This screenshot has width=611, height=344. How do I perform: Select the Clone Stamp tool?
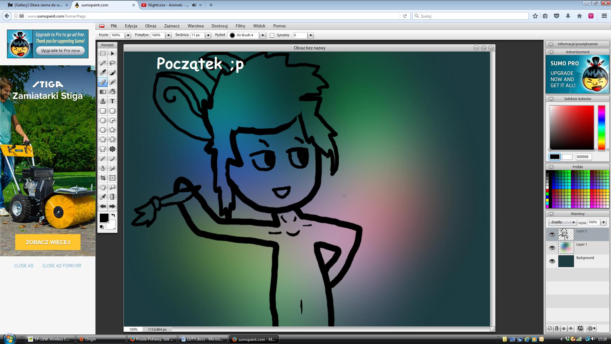point(103,101)
